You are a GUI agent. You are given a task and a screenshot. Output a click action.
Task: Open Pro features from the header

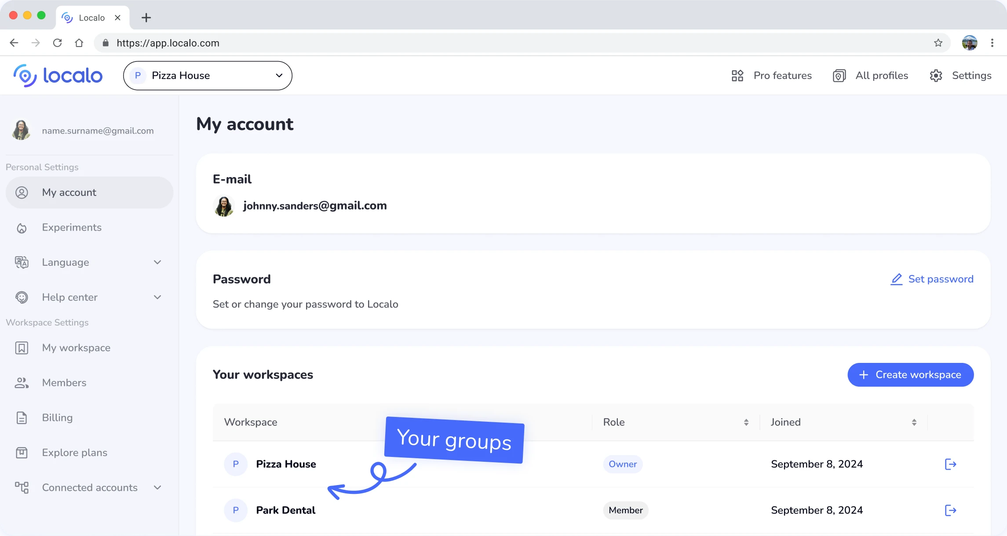[772, 76]
